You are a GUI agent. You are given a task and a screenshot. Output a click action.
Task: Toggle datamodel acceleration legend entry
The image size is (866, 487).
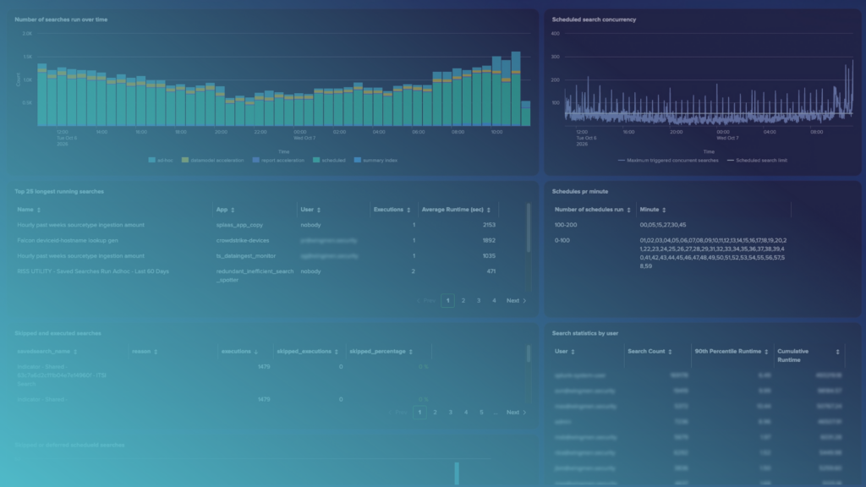pos(212,160)
